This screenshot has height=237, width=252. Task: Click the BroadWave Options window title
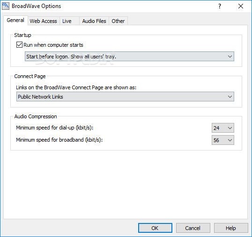point(37,6)
